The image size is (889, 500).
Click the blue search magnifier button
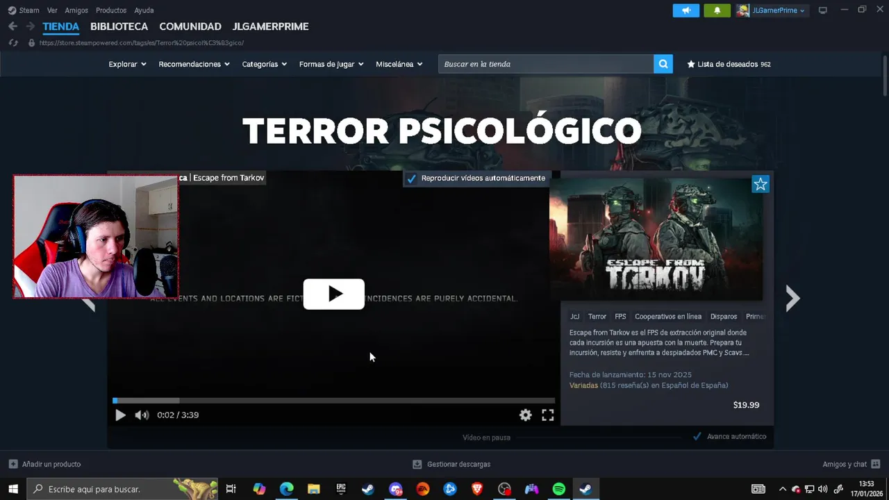click(x=663, y=64)
